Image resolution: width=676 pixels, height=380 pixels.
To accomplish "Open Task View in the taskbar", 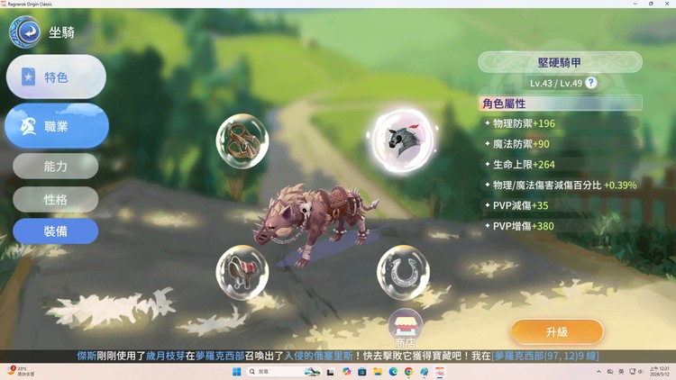I will point(331,372).
